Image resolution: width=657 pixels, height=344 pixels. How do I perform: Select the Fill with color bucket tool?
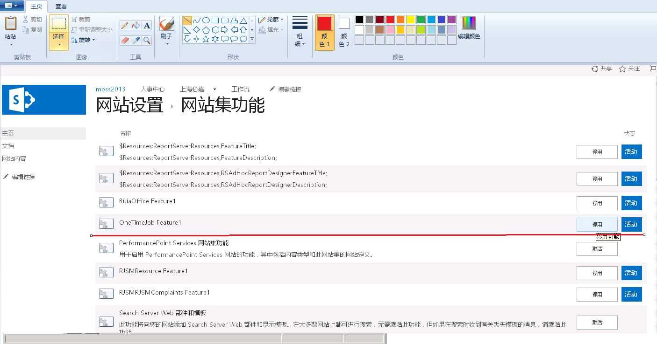[x=136, y=25]
